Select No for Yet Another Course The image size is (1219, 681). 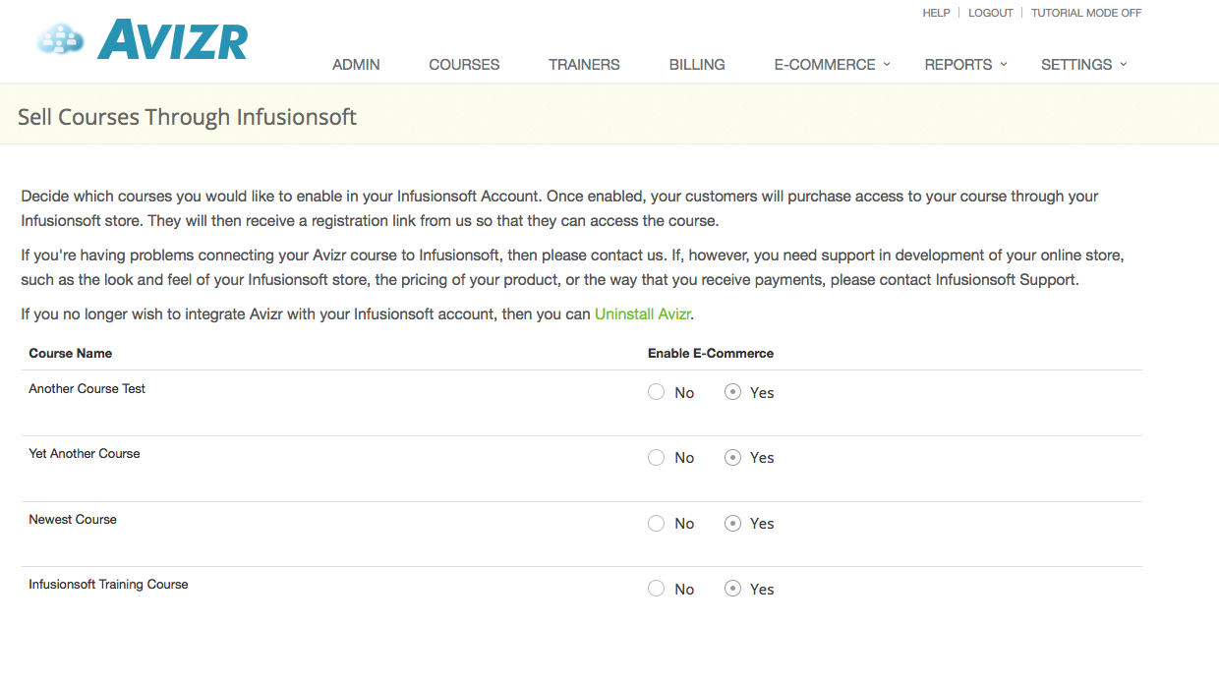coord(657,458)
